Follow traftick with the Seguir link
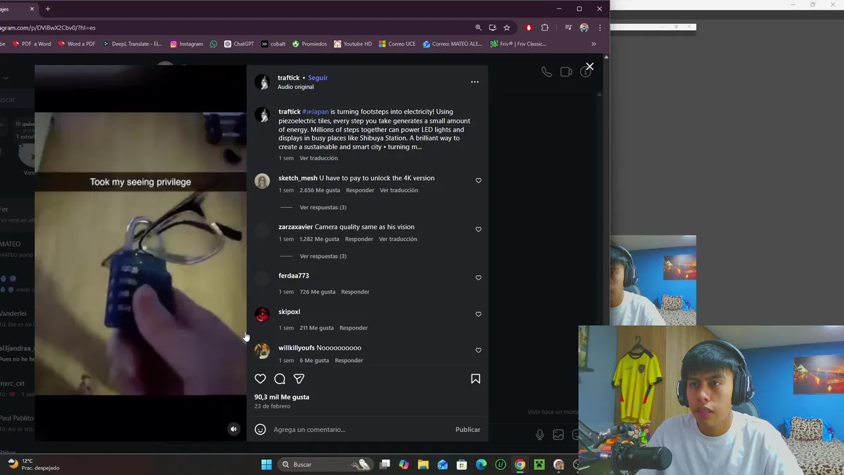This screenshot has height=475, width=844. click(318, 78)
